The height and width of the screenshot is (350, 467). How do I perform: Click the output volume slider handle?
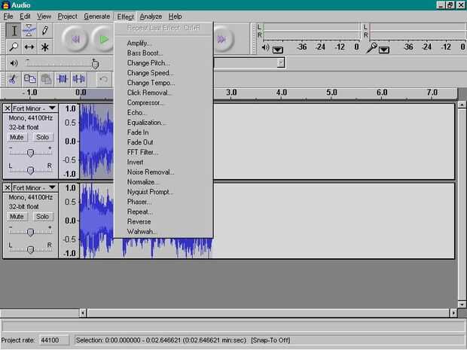(95, 64)
